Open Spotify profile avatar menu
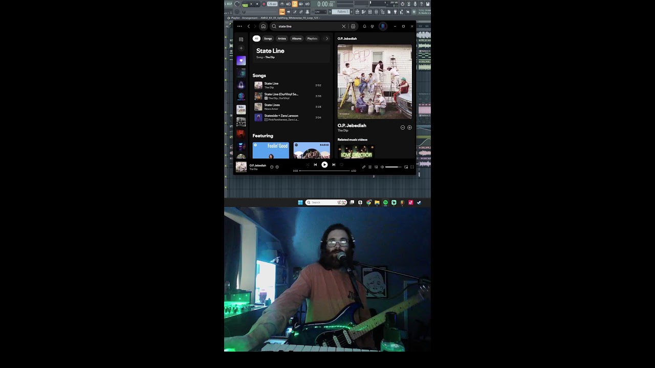655x368 pixels. click(383, 26)
